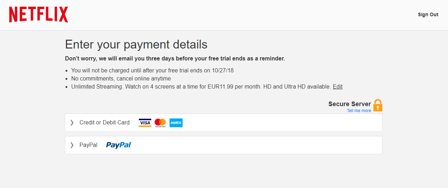This screenshot has width=448, height=188.
Task: Select the Credit or Debit Card label
Action: 105,122
